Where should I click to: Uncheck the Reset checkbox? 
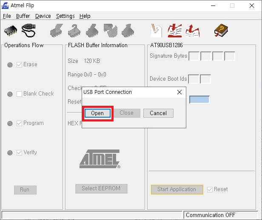(x=209, y=189)
